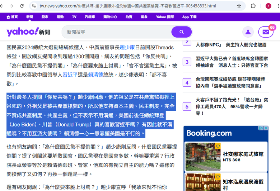
Task: Open the 氣象 section
Action: [x=144, y=17]
